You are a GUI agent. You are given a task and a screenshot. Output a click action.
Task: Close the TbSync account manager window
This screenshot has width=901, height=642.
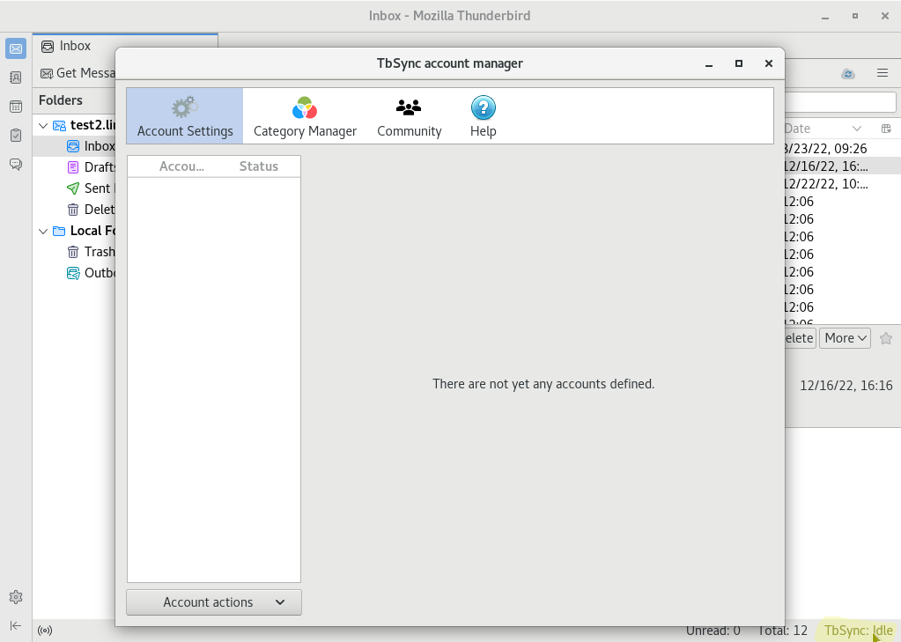tap(769, 63)
